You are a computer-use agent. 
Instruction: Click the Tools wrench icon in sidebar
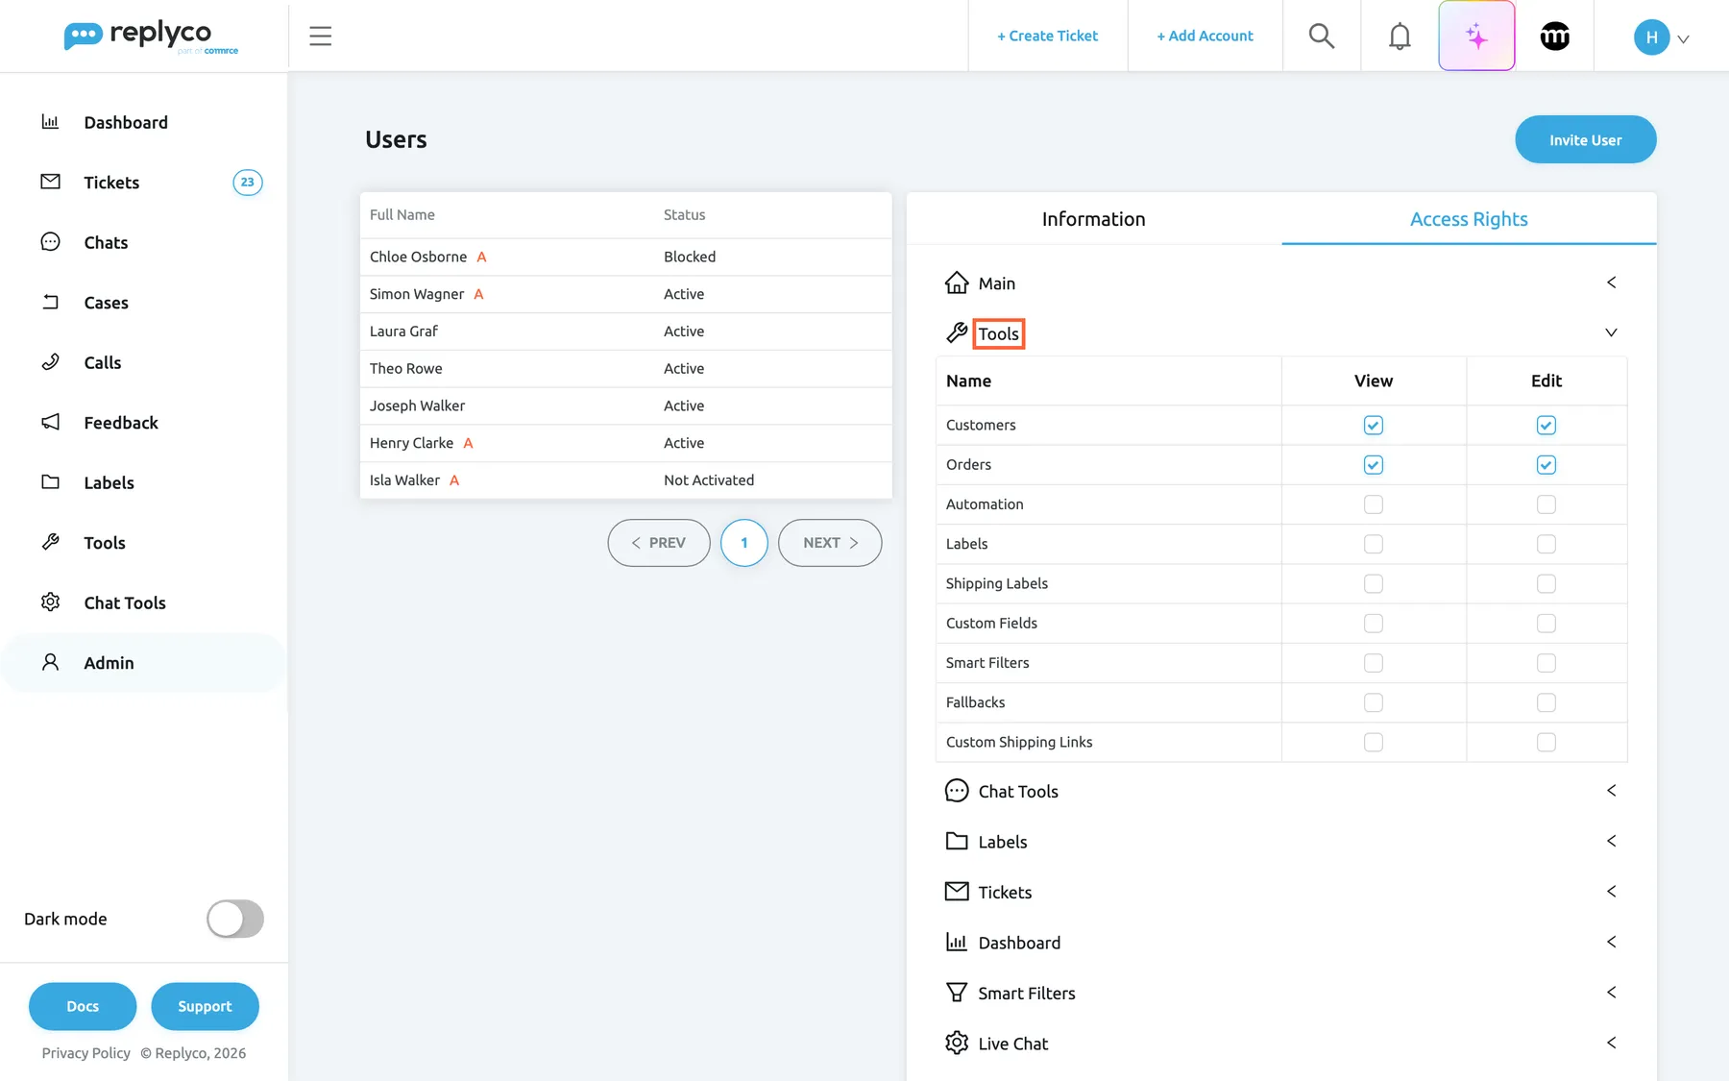click(50, 542)
